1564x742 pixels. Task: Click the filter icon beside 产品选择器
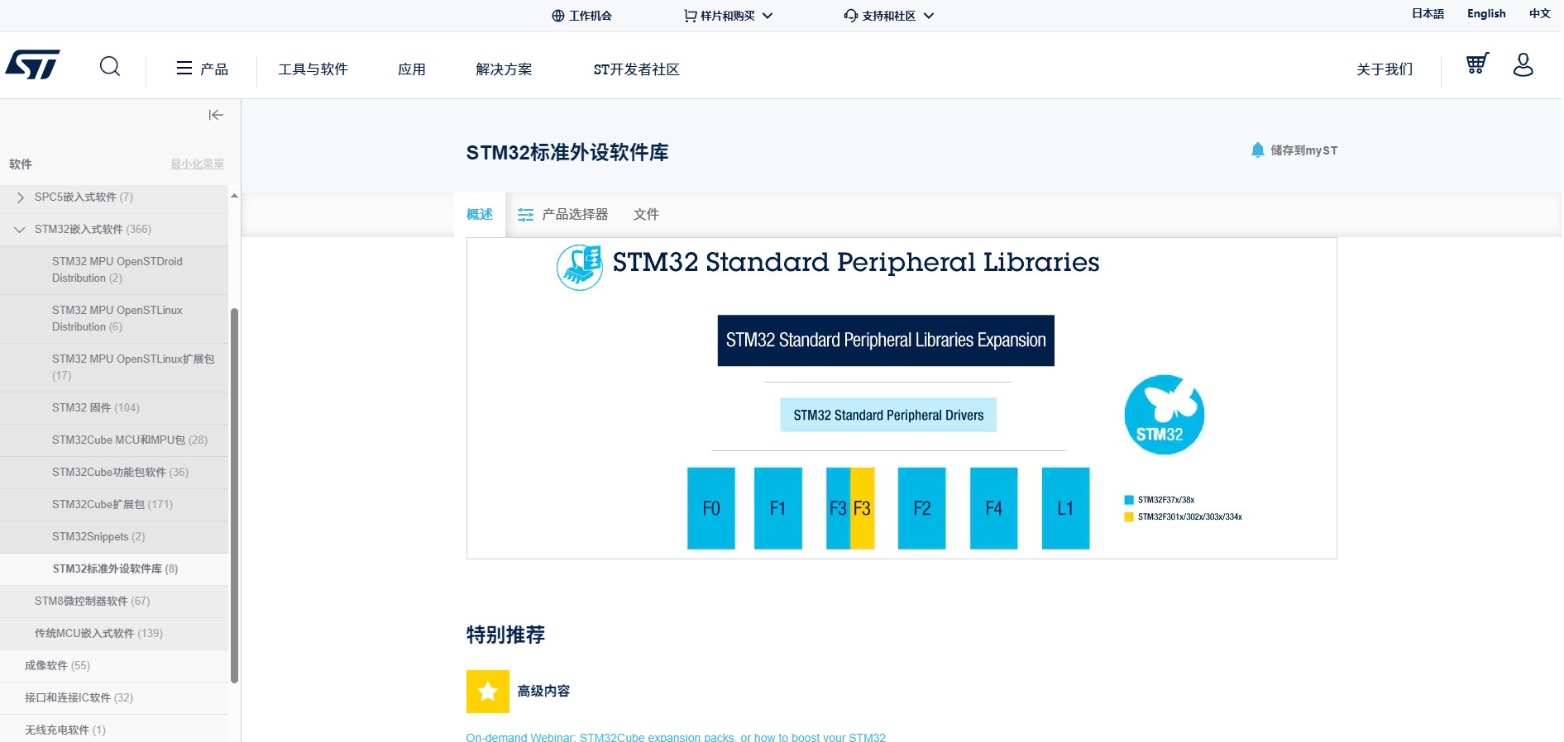[x=525, y=215]
